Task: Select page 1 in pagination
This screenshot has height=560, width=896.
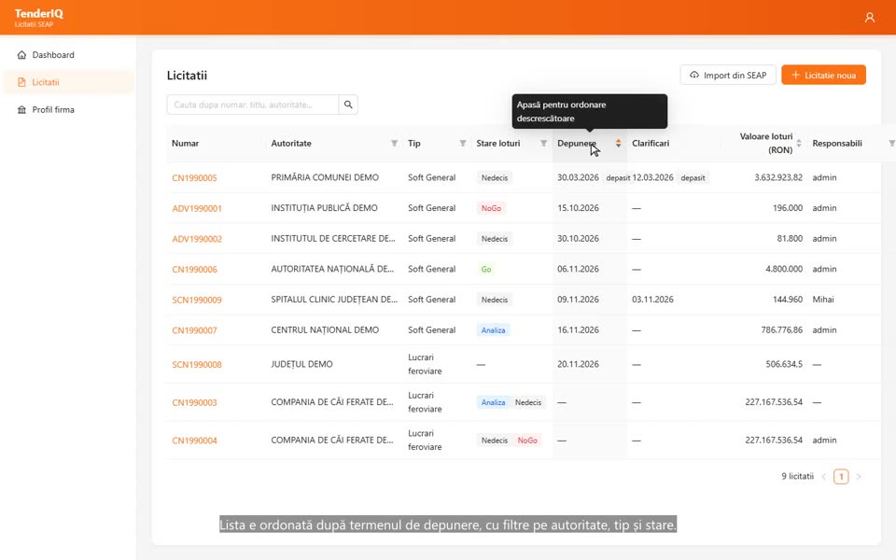Action: 841,477
